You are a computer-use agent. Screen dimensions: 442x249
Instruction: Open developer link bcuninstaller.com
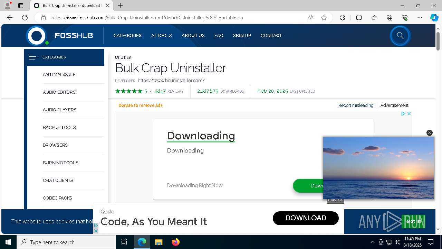click(x=171, y=81)
